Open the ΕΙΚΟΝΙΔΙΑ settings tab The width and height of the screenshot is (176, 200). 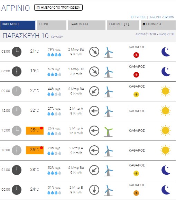tap(158, 25)
